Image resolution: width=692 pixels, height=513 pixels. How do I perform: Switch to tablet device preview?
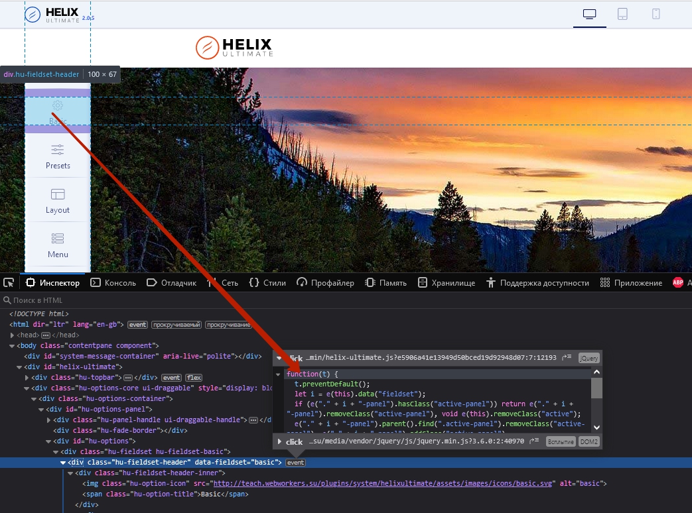(x=622, y=14)
